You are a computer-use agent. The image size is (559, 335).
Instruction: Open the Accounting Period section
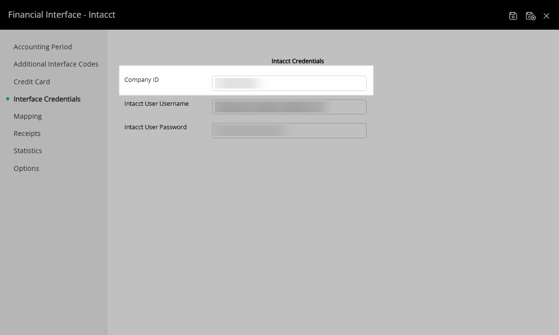pyautogui.click(x=43, y=47)
